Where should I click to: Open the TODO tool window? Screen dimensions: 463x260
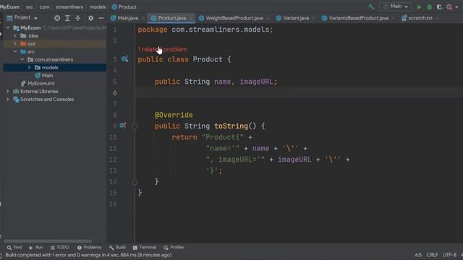coord(59,247)
